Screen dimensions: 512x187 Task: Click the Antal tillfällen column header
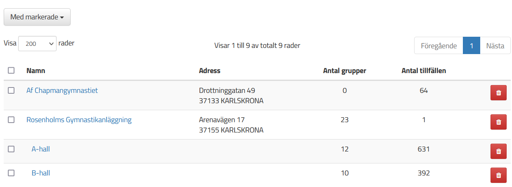pyautogui.click(x=424, y=71)
